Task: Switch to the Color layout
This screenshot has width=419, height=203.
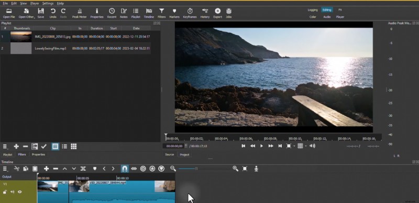Action: click(313, 17)
